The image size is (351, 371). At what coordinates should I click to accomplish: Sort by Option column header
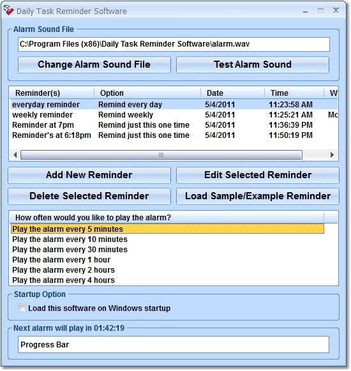tap(147, 93)
